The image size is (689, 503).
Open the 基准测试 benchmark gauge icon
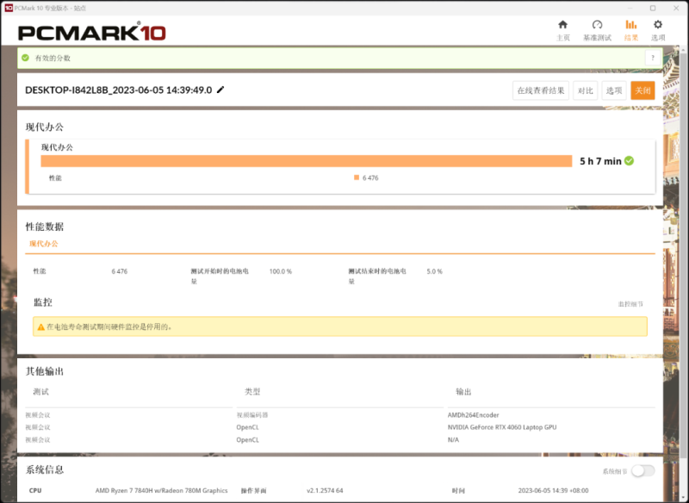click(597, 25)
